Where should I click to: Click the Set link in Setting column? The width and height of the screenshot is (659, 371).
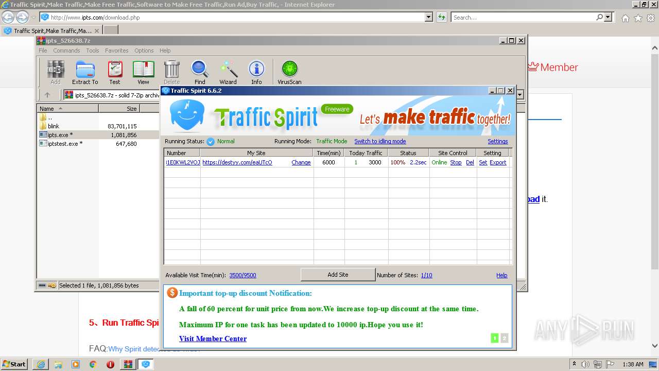pyautogui.click(x=483, y=162)
